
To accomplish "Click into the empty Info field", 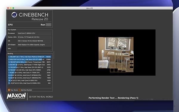I will pyautogui.click(x=34, y=48).
